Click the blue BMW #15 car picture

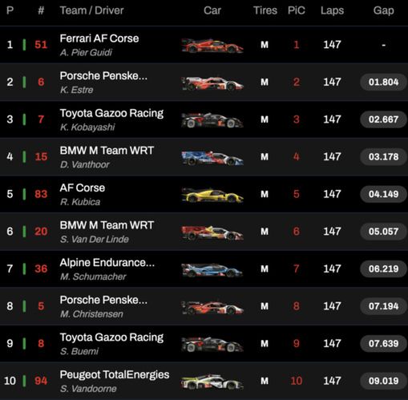point(212,158)
